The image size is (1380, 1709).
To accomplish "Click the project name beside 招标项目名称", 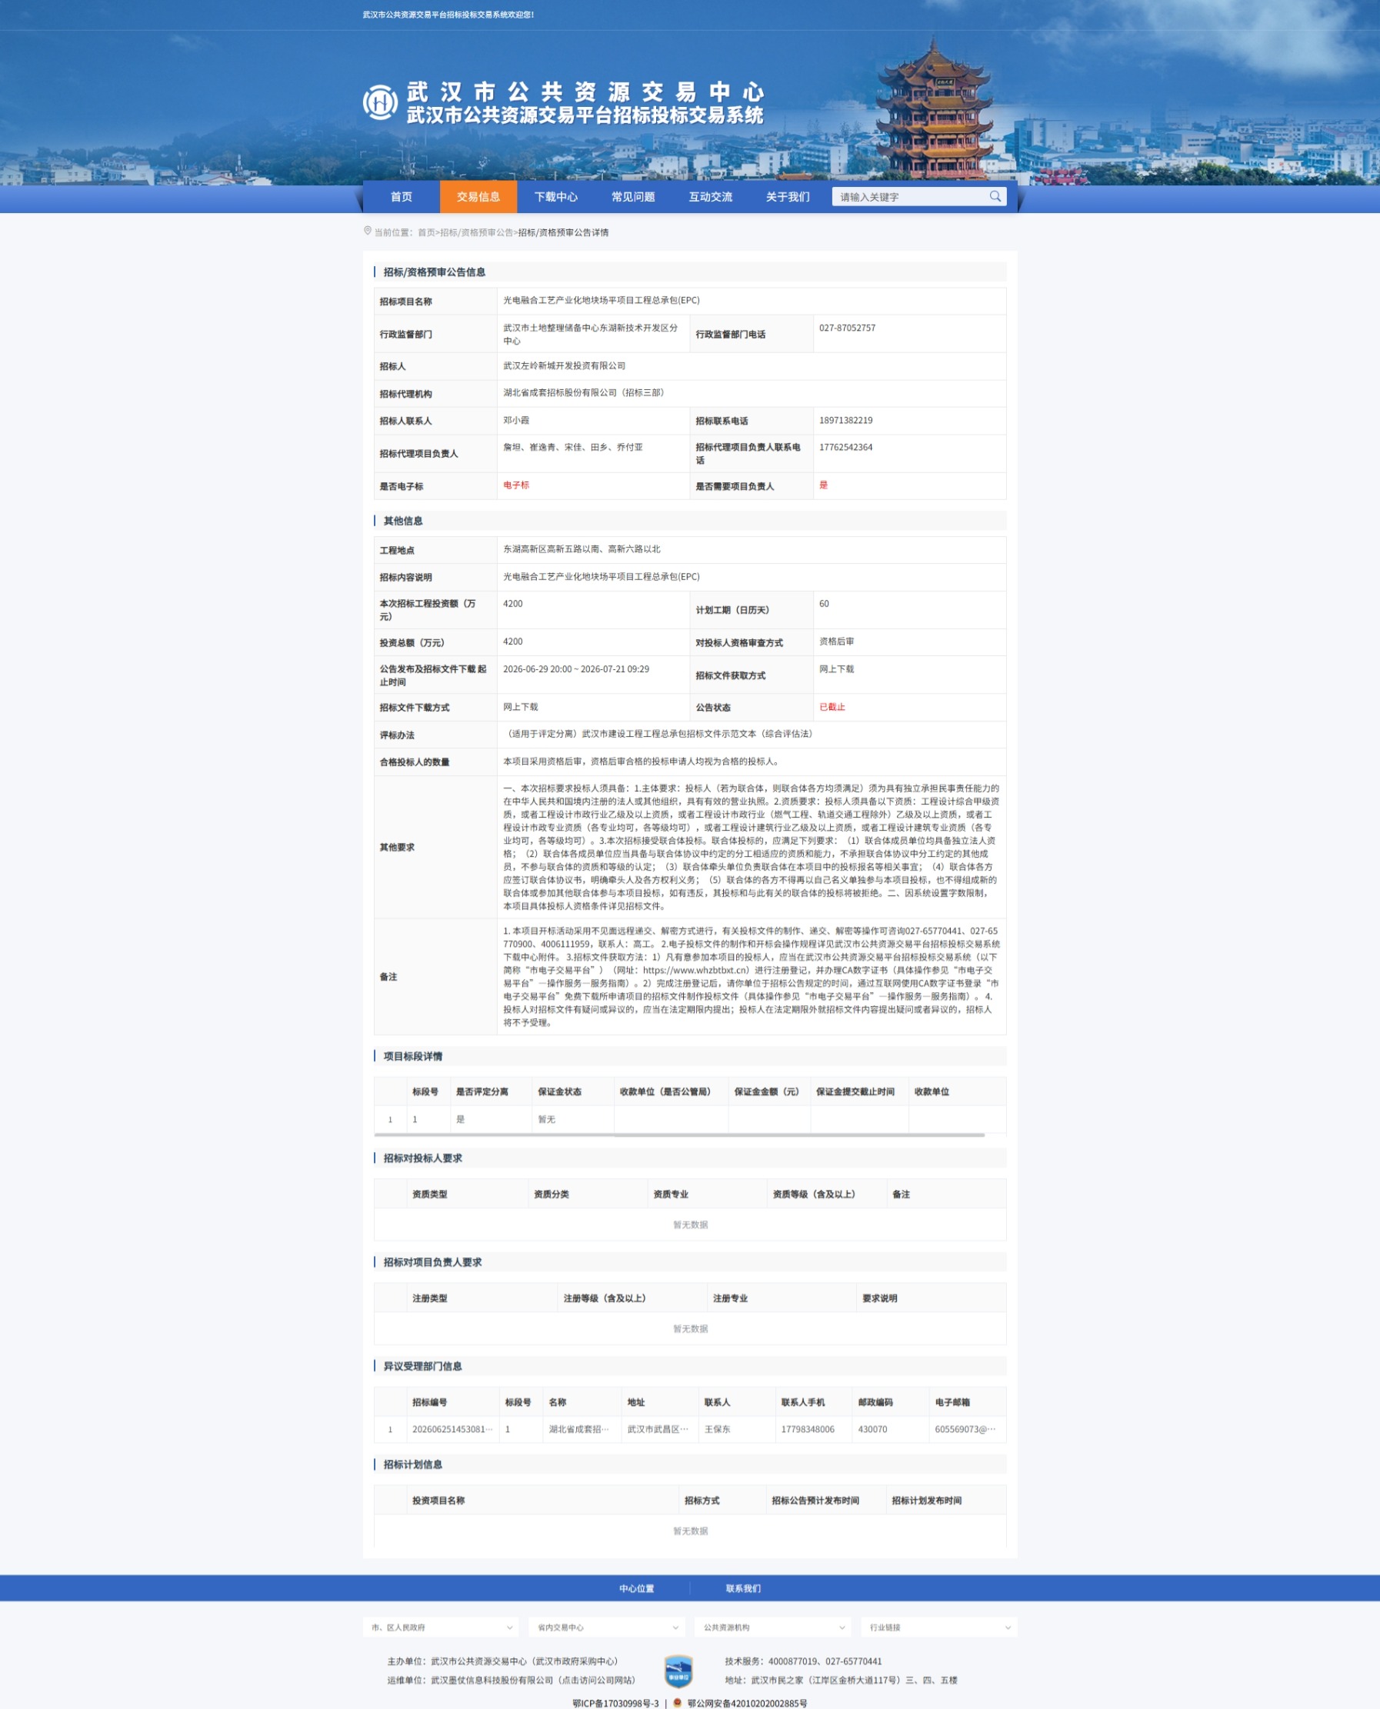I will tap(602, 301).
